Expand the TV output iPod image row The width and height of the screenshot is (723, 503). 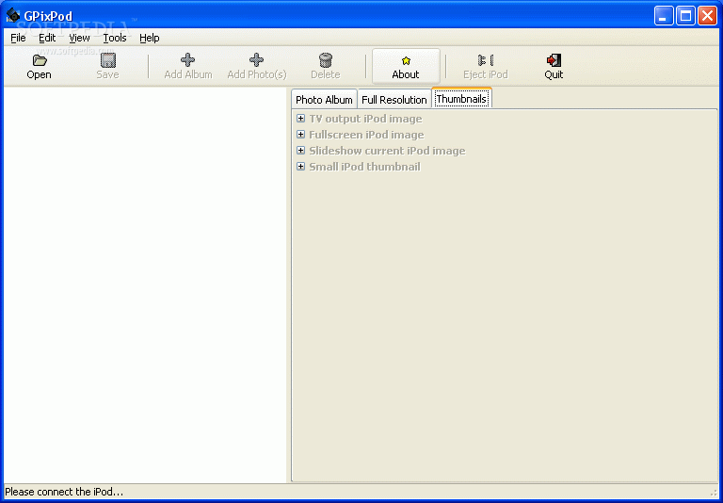pyautogui.click(x=300, y=119)
